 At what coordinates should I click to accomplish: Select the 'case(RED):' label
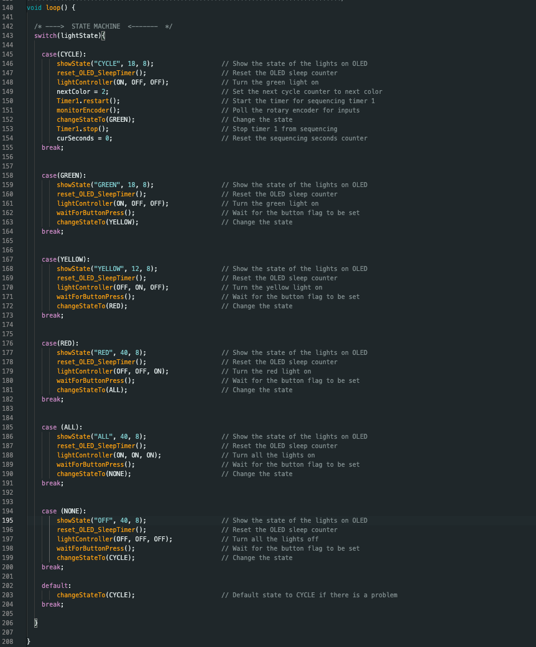(60, 343)
